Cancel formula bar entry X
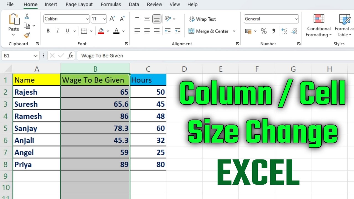 [52, 56]
